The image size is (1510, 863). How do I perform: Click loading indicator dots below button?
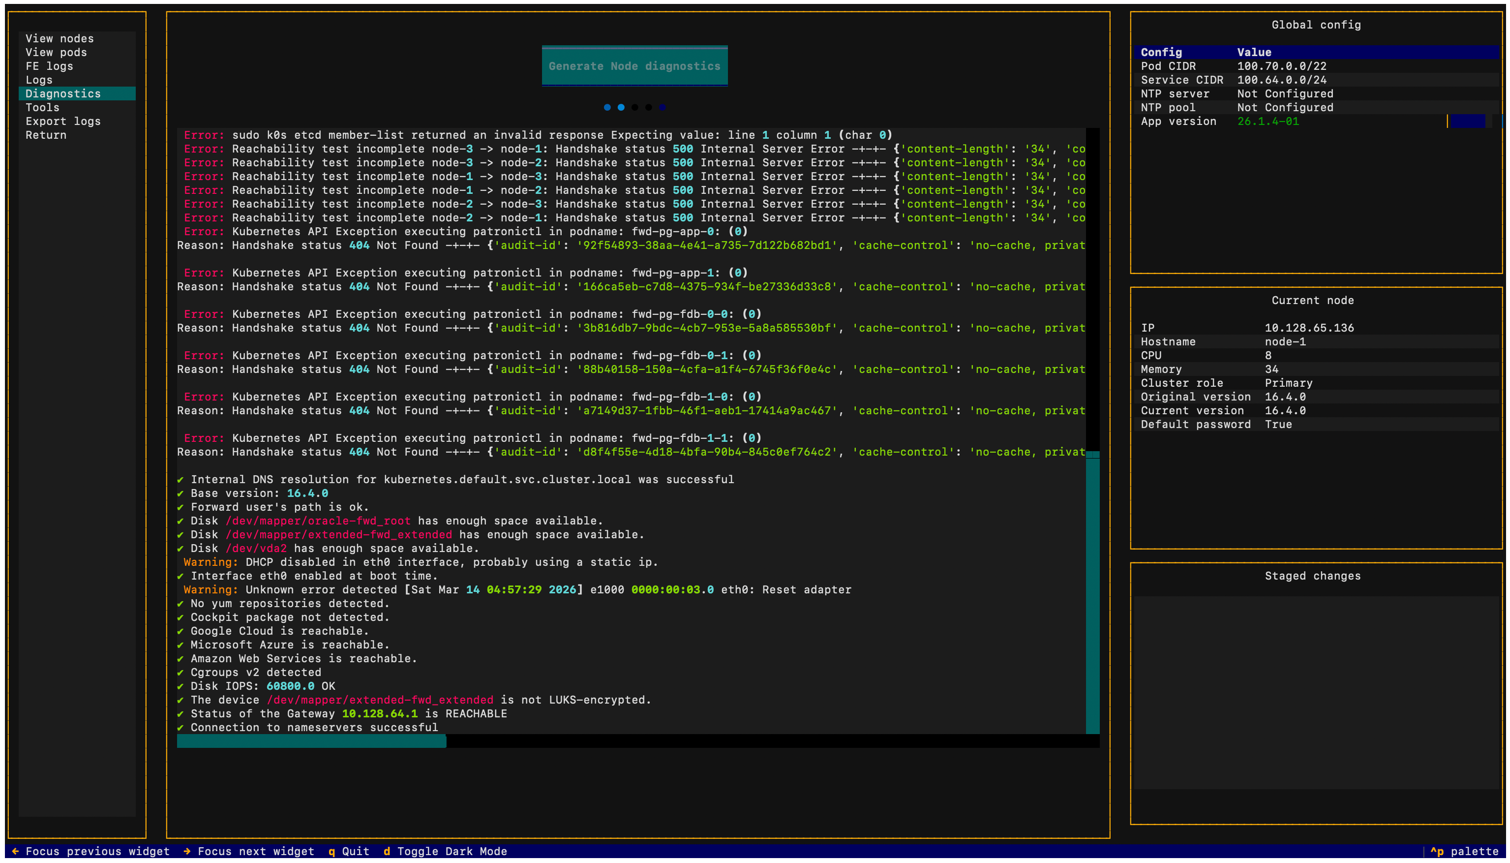(634, 107)
